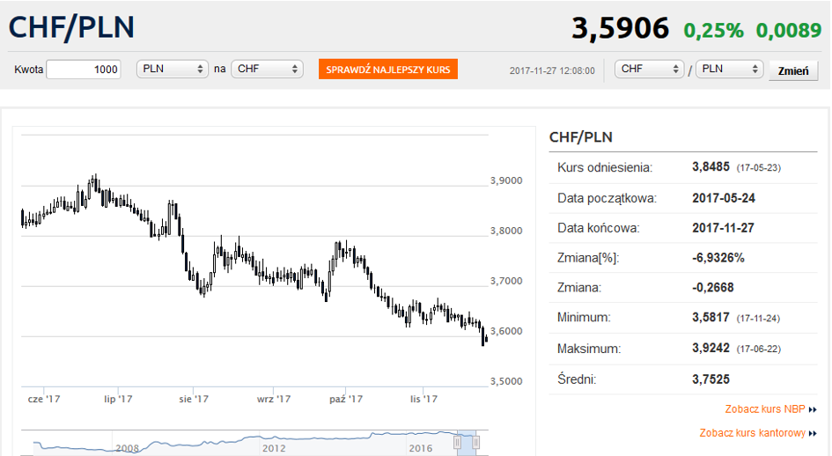The image size is (832, 456).
Task: Click the Średni value 3,7525
Action: coord(711,379)
